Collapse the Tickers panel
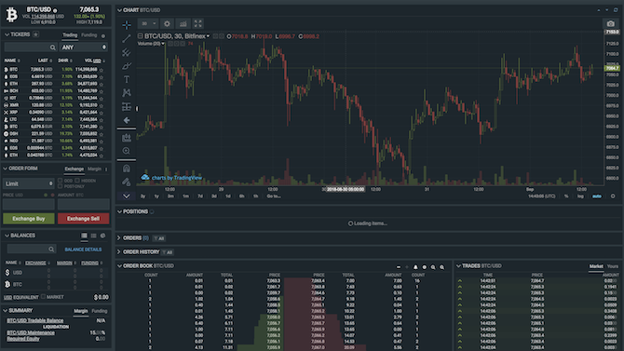 pos(7,34)
